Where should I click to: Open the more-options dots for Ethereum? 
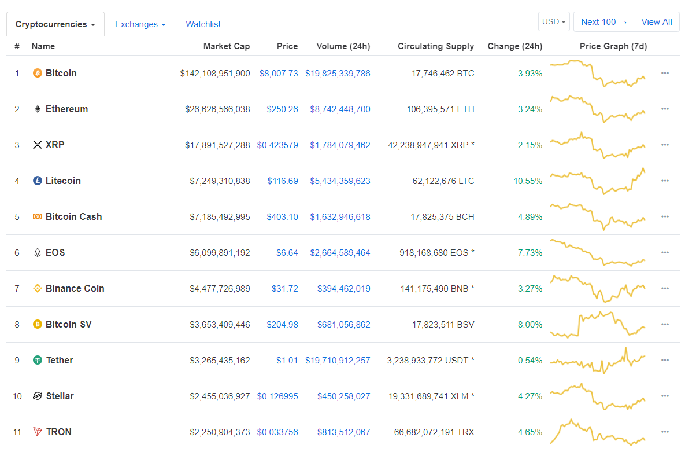(x=665, y=109)
